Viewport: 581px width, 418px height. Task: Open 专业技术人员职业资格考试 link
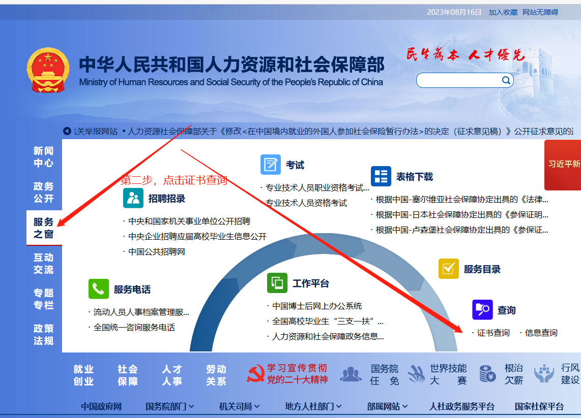(317, 187)
